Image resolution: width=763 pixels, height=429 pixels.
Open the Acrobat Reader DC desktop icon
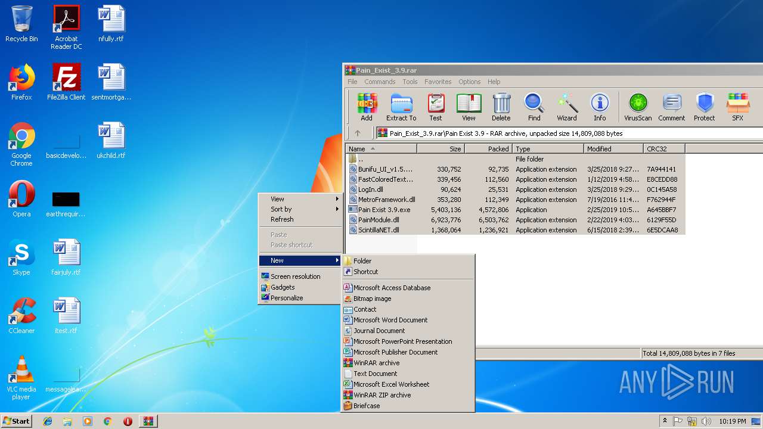click(66, 27)
